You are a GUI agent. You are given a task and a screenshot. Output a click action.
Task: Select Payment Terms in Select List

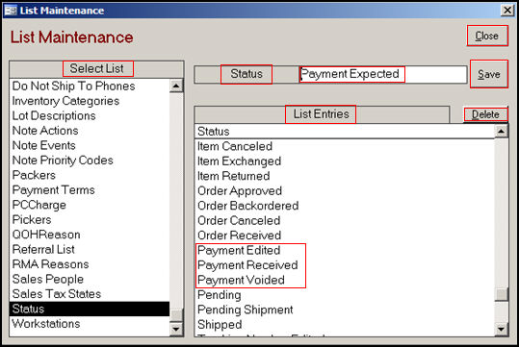coord(90,190)
